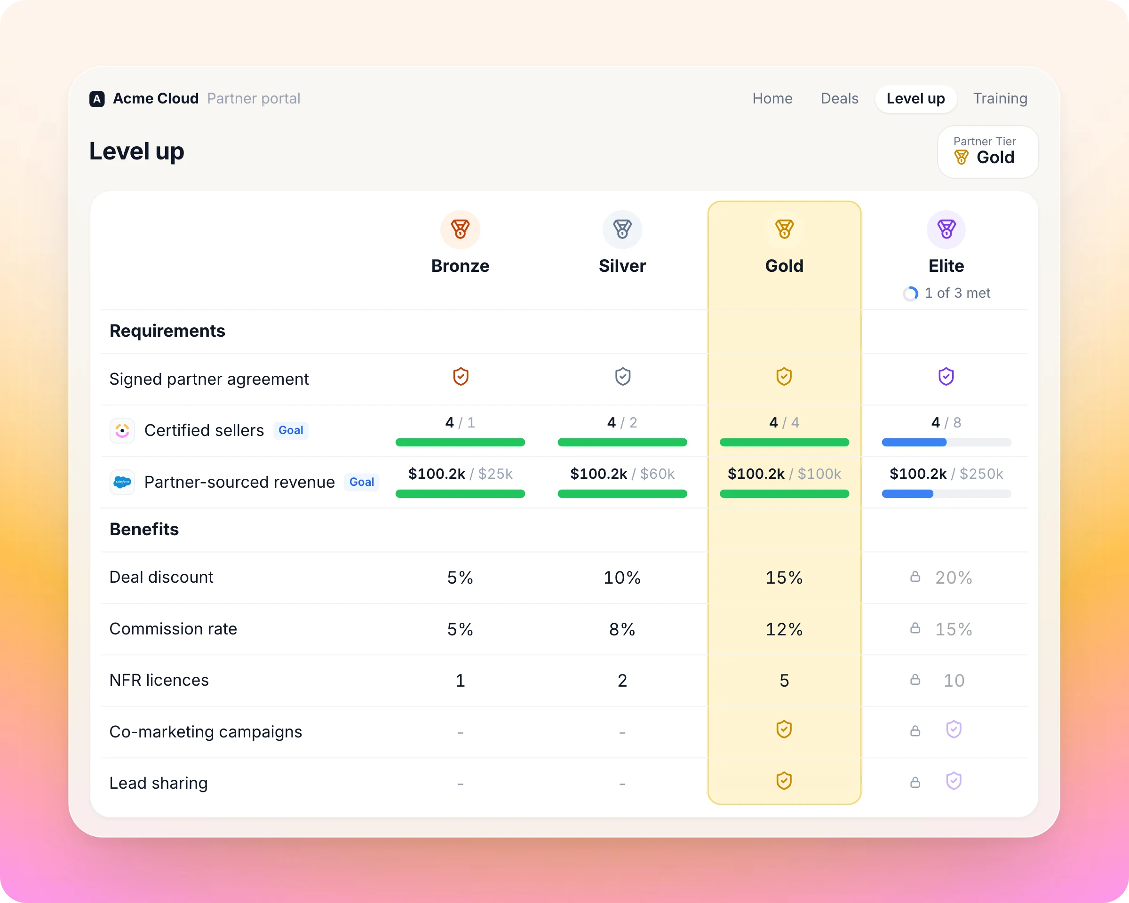Click the gold medal icon in Partner Tier
This screenshot has height=903, width=1129.
pos(962,157)
